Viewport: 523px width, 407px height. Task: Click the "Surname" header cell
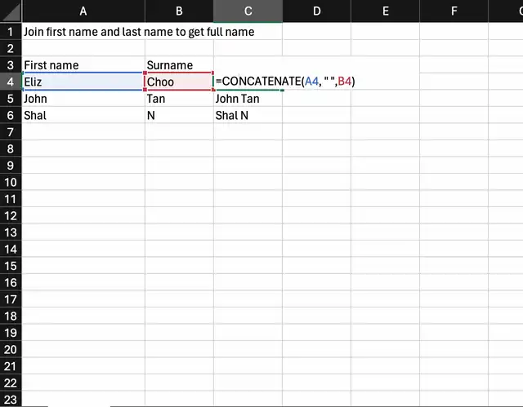coord(179,65)
